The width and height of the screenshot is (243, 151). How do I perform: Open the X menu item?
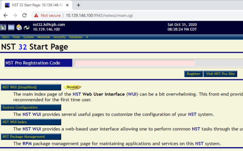tap(87, 37)
